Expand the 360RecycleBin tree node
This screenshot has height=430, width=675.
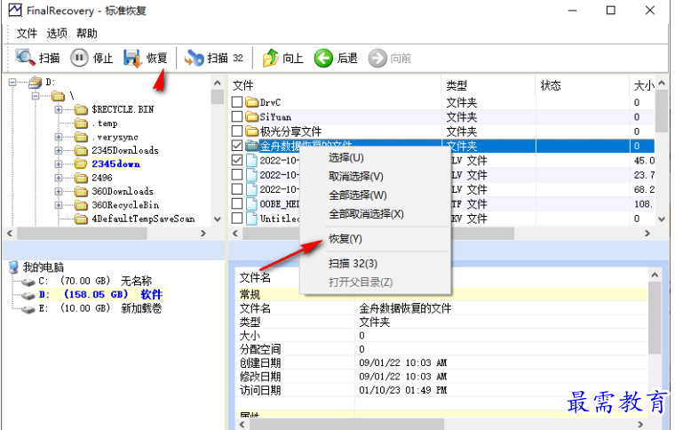pos(58,205)
